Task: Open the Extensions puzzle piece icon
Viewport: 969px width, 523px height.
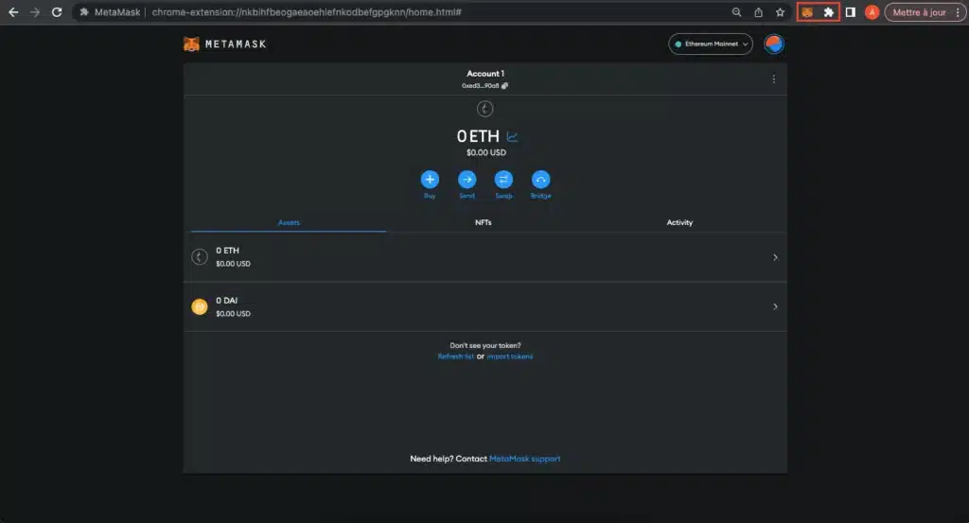Action: (829, 11)
